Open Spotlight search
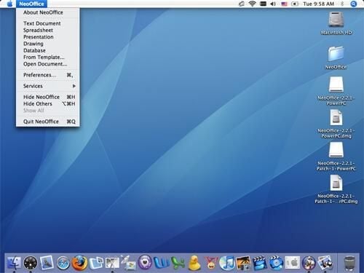Viewport: 364px width, 273px height. pyautogui.click(x=354, y=4)
